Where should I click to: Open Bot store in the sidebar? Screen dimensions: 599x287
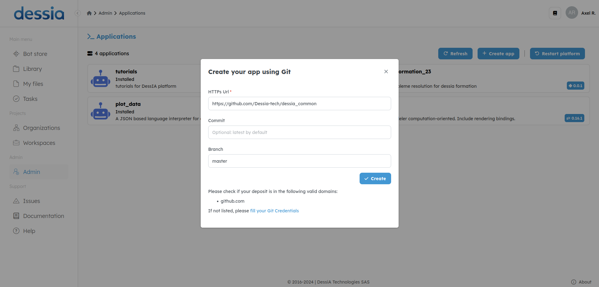(39, 54)
